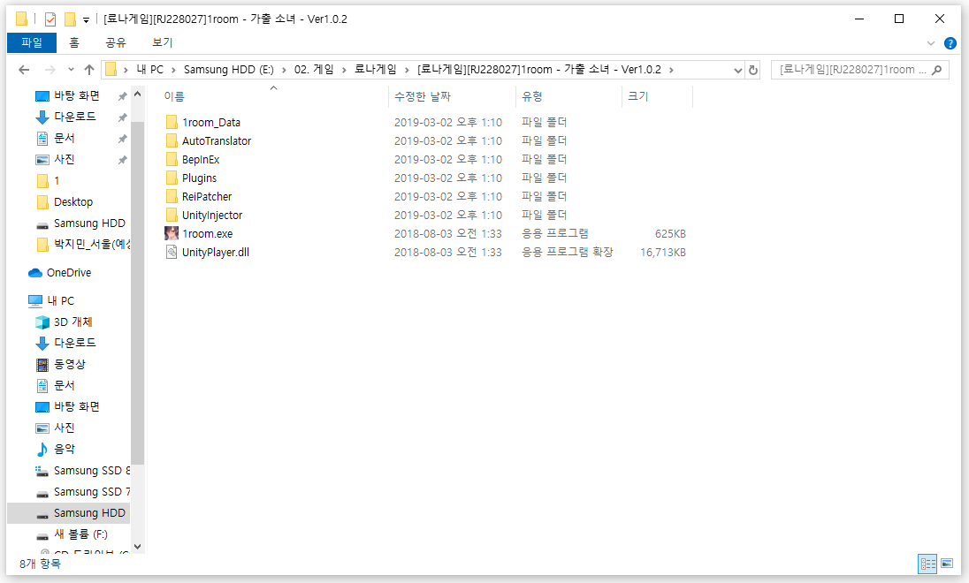Viewport: 969px width, 583px height.
Task: Open pinned 바탕 화면 in Quick access
Action: coord(67,95)
